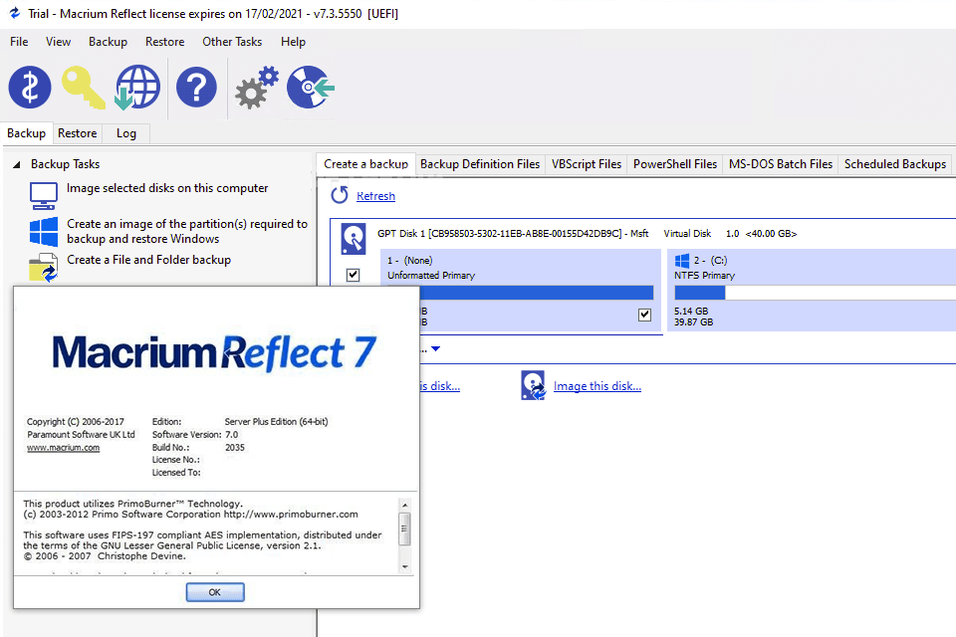Click the purchase (dollar) toolbar icon
The height and width of the screenshot is (637, 956).
click(29, 88)
